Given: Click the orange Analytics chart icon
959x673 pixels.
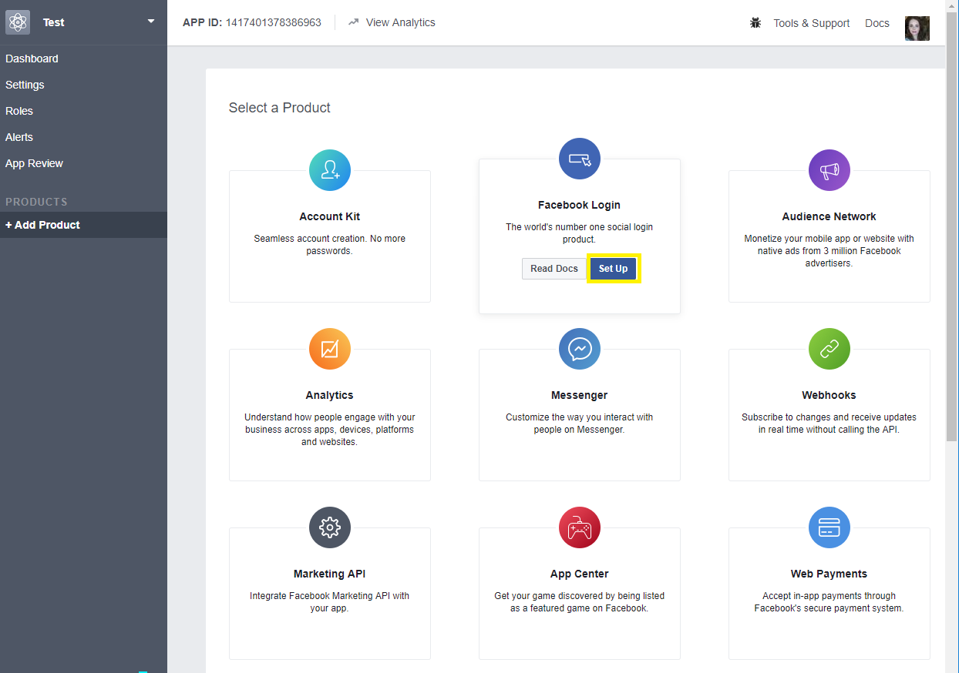Looking at the screenshot, I should (x=330, y=349).
